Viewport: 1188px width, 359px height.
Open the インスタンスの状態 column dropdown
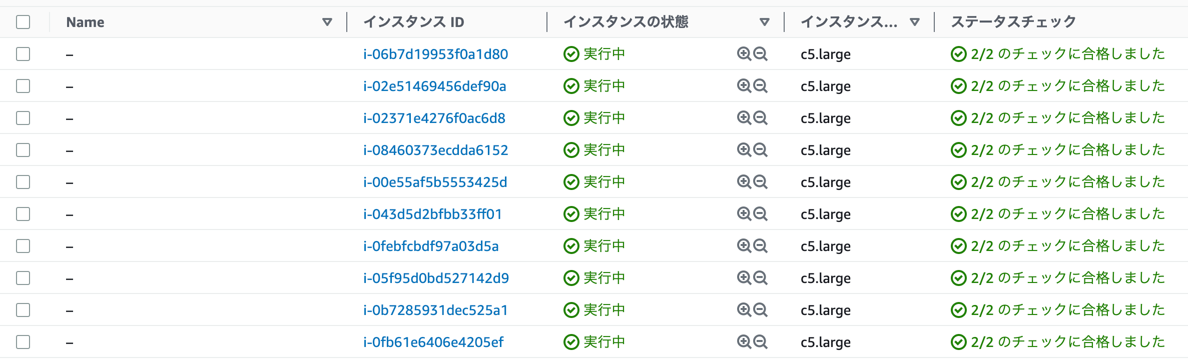coord(765,22)
